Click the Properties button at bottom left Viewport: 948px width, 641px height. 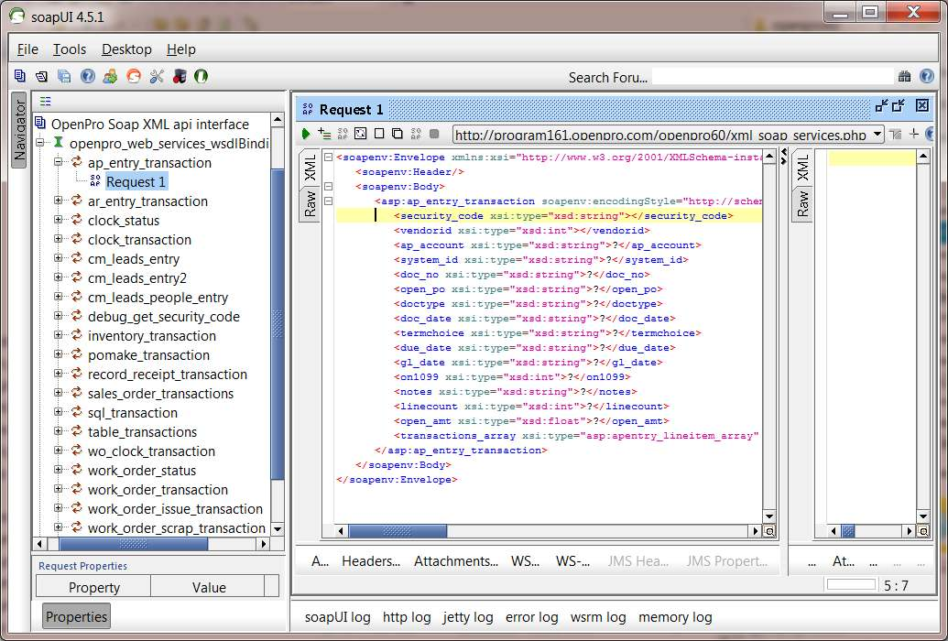pyautogui.click(x=76, y=617)
